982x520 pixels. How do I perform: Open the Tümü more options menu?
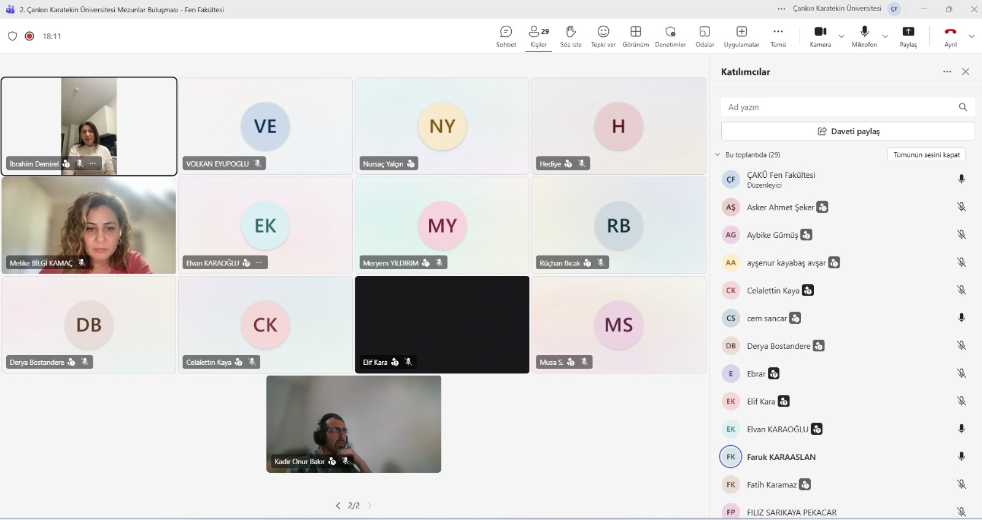778,36
